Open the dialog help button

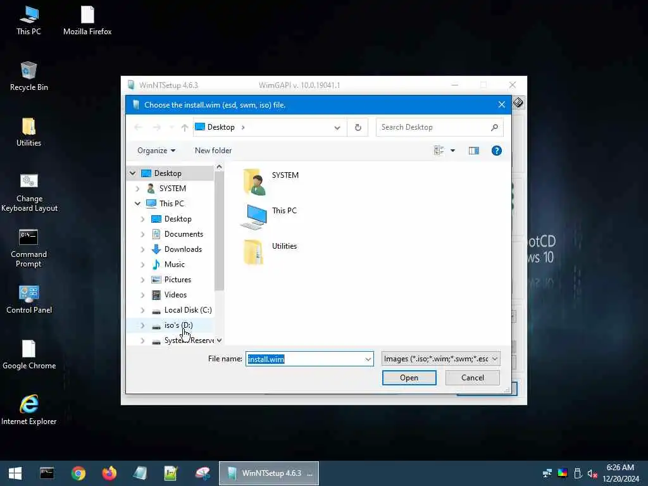[496, 151]
